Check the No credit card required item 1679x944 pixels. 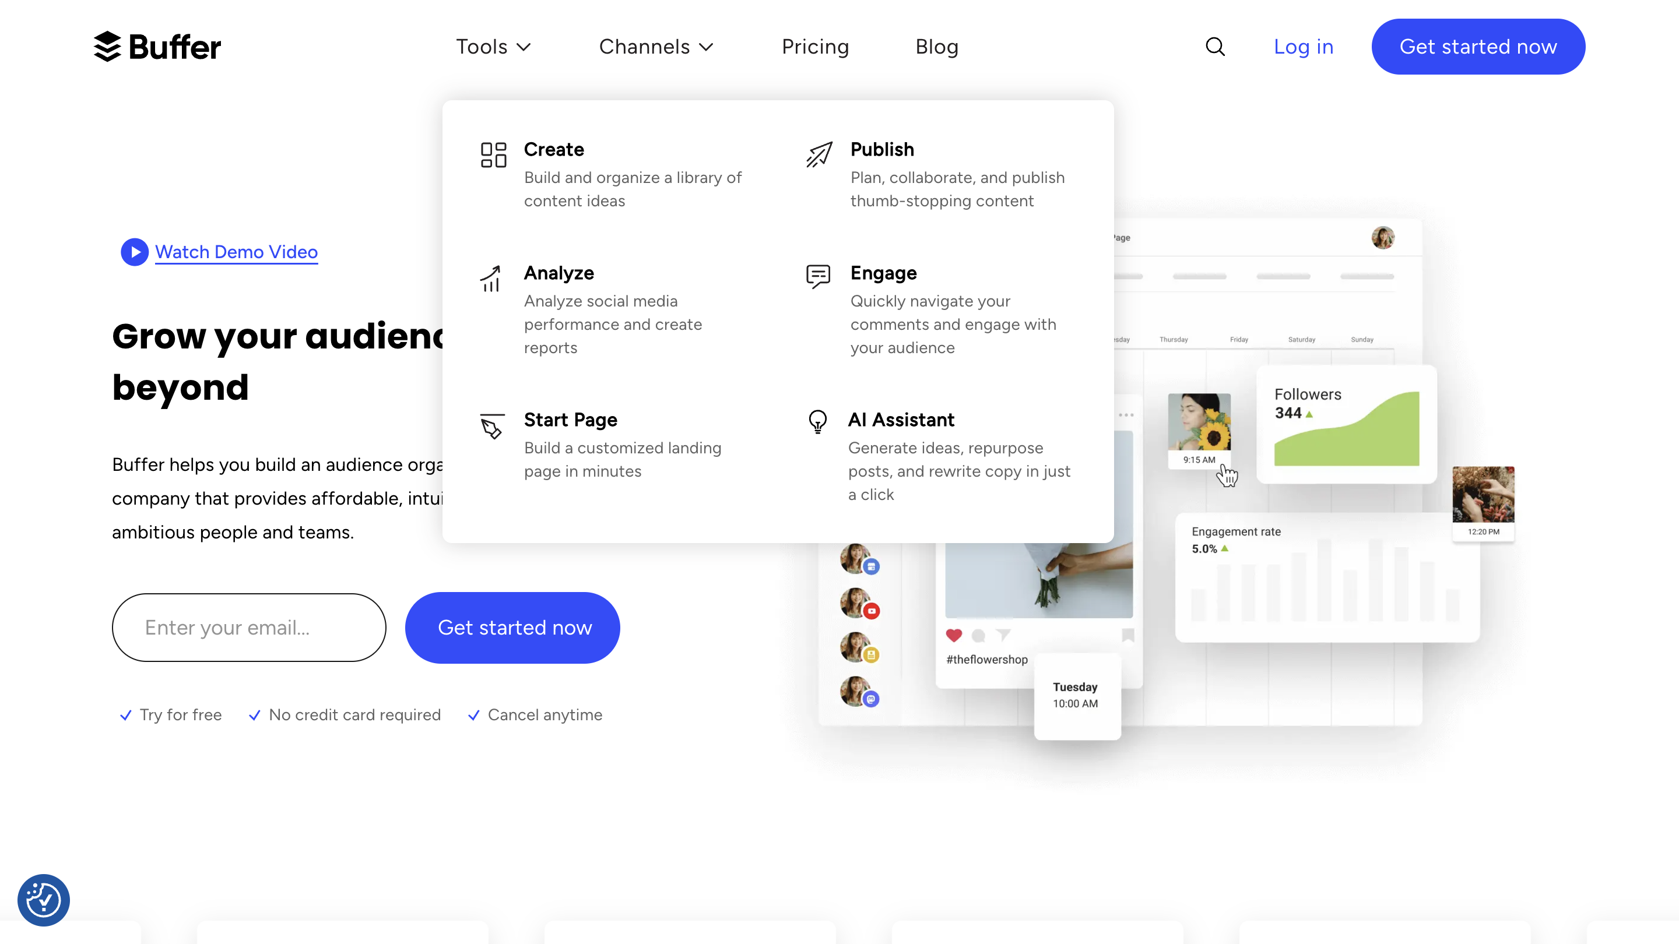[x=354, y=714]
